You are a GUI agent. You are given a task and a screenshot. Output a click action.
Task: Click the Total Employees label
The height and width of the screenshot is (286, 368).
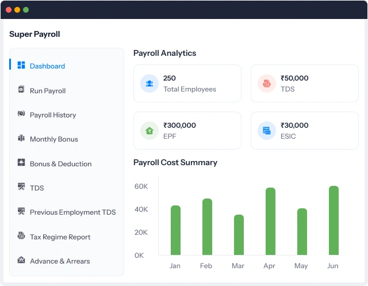[x=190, y=89]
